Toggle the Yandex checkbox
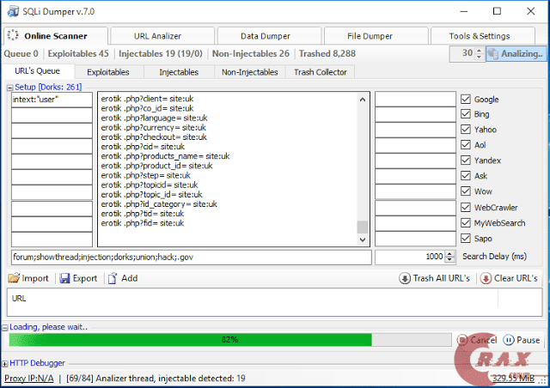The width and height of the screenshot is (550, 388). [x=466, y=161]
